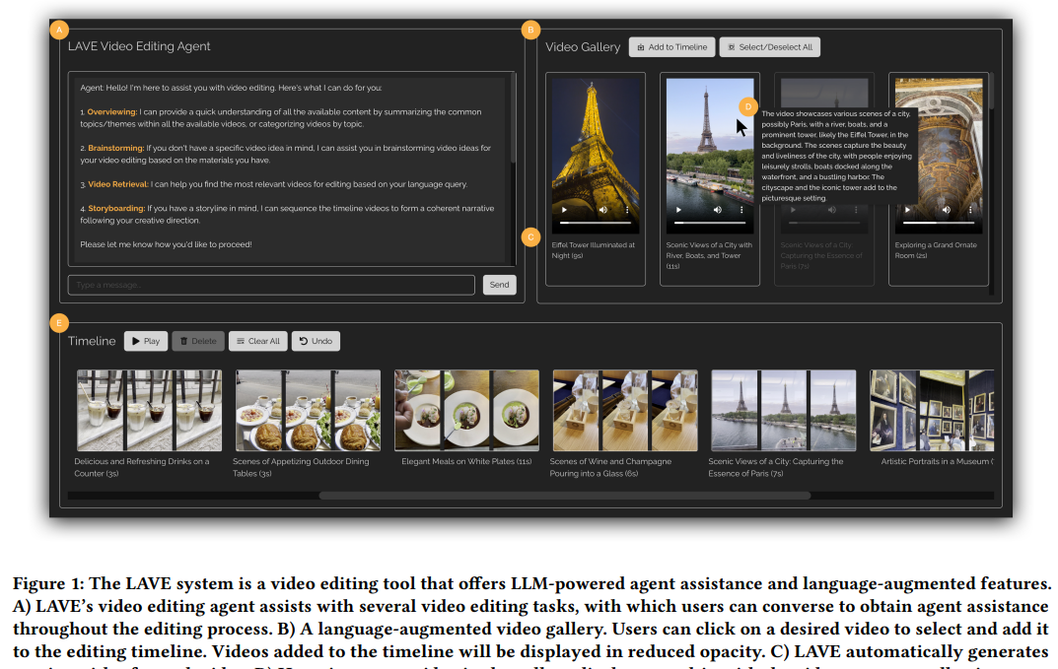Open more options on Grand Ornate Room video
The image size is (1058, 669).
click(970, 210)
